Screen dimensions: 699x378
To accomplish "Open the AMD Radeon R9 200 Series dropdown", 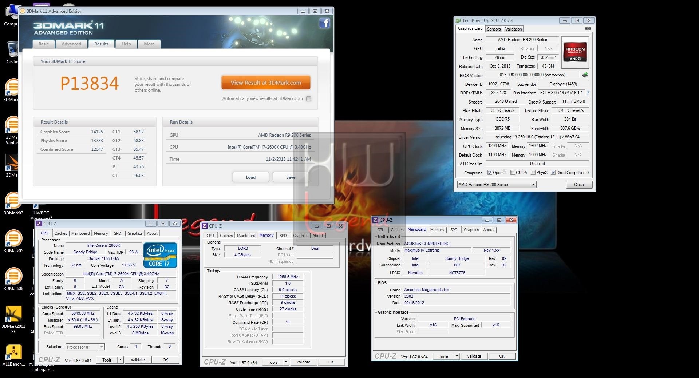I will click(x=497, y=185).
